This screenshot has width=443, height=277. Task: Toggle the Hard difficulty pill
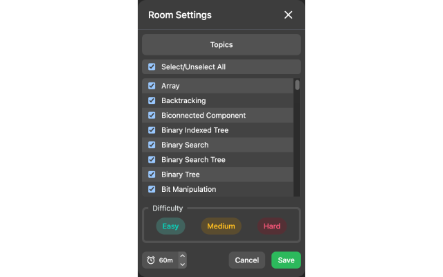[272, 226]
